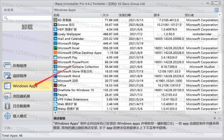
Task: Float the 描述面板 panel
Action: coord(215,118)
